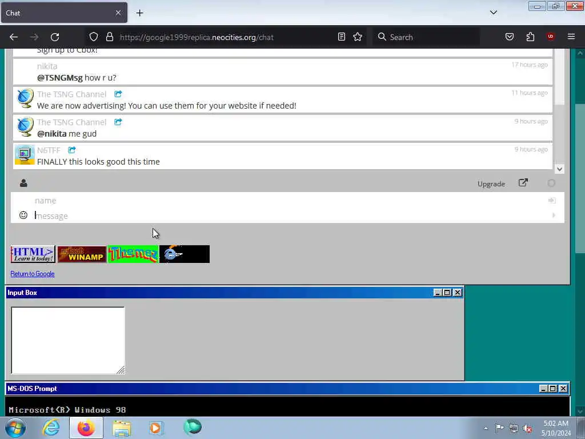Click the Action Center flag icon
The width and height of the screenshot is (585, 439).
[x=499, y=428]
